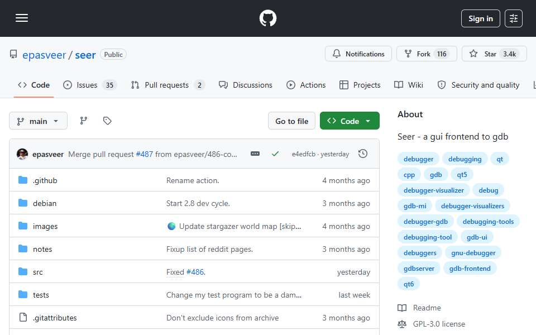
Task: Expand the green Code dropdown button
Action: [350, 121]
